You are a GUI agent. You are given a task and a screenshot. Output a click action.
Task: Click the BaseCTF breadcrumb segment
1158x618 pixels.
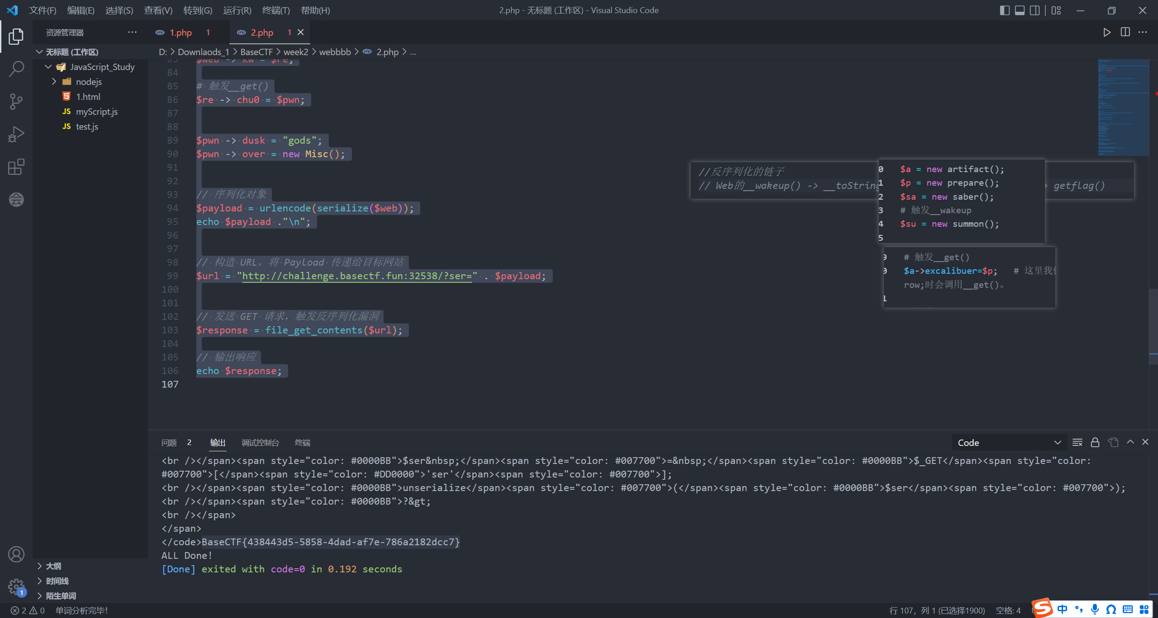pos(256,52)
